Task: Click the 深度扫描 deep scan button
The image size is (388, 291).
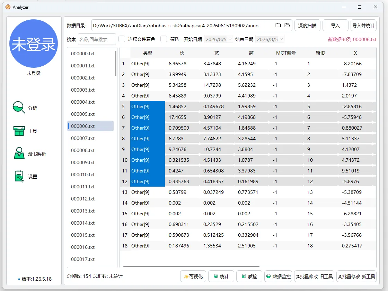Action: pyautogui.click(x=307, y=26)
